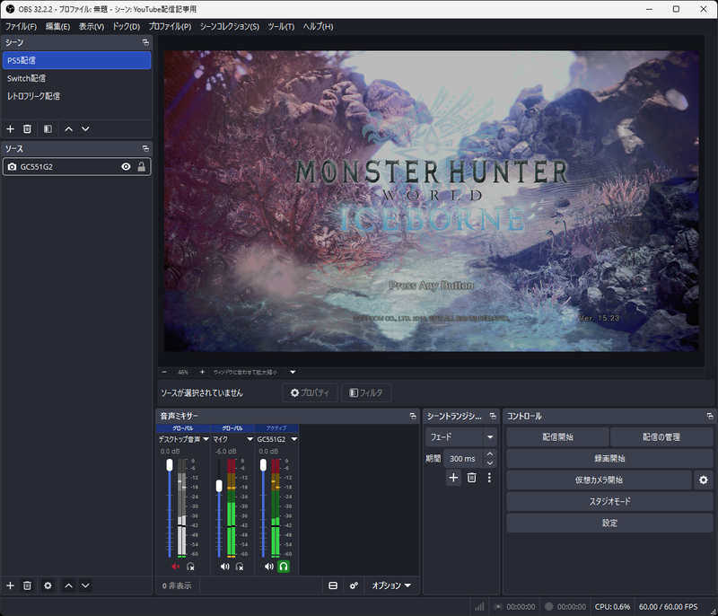Delete selected scene with trash icon
Image resolution: width=718 pixels, height=616 pixels.
pyautogui.click(x=27, y=129)
